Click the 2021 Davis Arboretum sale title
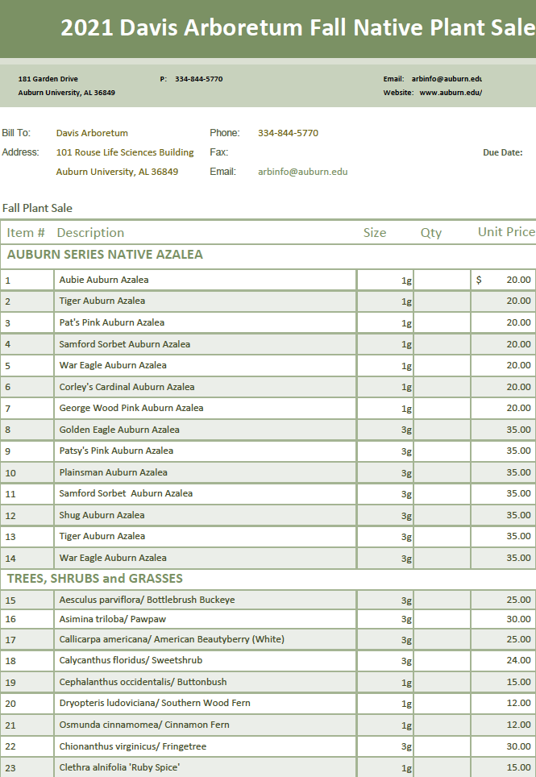 pos(297,28)
